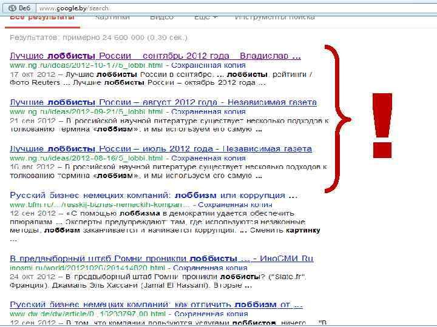The width and height of the screenshot is (437, 327).
Task: Open 'Русский бизнес немецких компаний: как отличить лоббизм' result
Action: 156,305
